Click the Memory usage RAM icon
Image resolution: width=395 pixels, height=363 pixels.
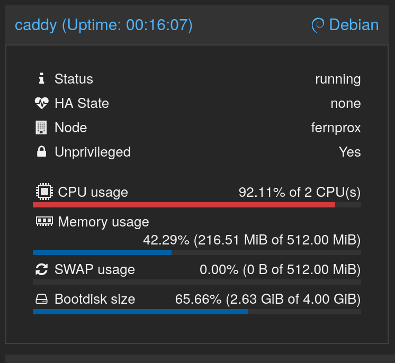click(44, 221)
